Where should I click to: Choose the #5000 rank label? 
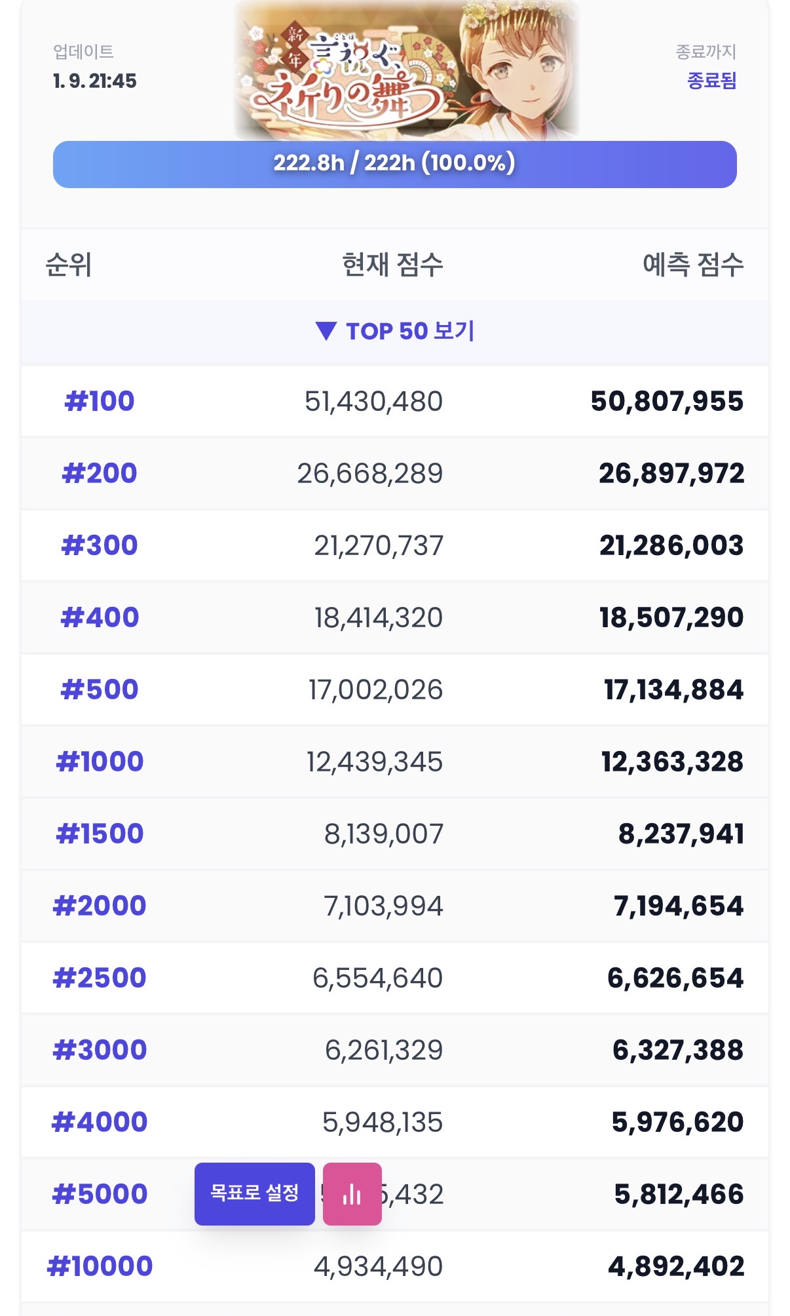100,1194
